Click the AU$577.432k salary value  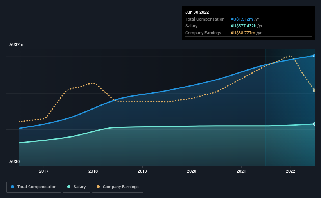(x=244, y=26)
